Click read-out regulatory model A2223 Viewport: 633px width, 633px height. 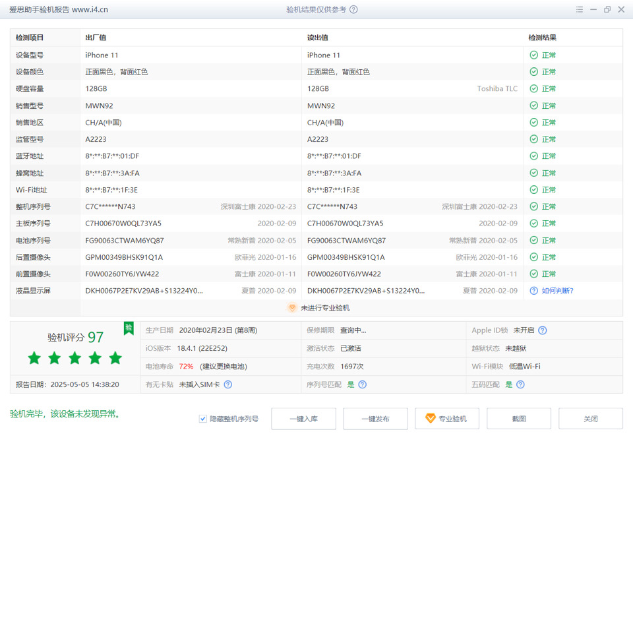(x=318, y=139)
